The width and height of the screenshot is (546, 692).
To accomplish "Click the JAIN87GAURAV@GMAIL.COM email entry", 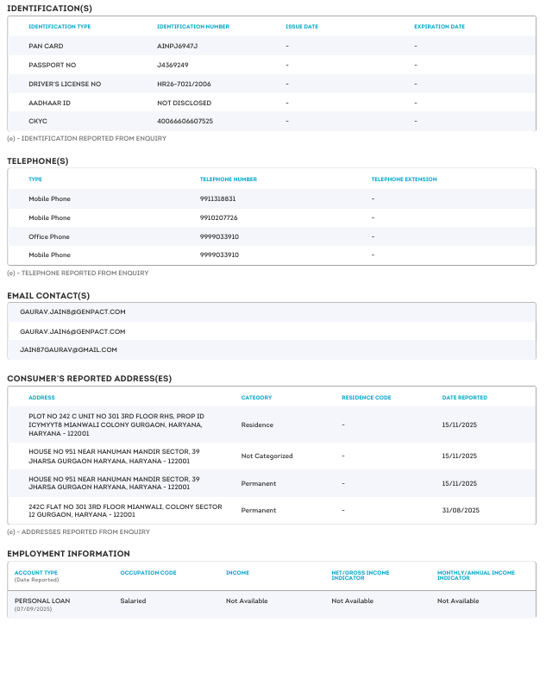I will 68,350.
